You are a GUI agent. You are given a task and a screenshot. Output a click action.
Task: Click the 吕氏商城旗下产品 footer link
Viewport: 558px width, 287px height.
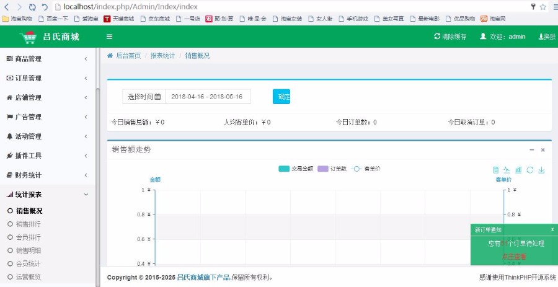tap(203, 278)
